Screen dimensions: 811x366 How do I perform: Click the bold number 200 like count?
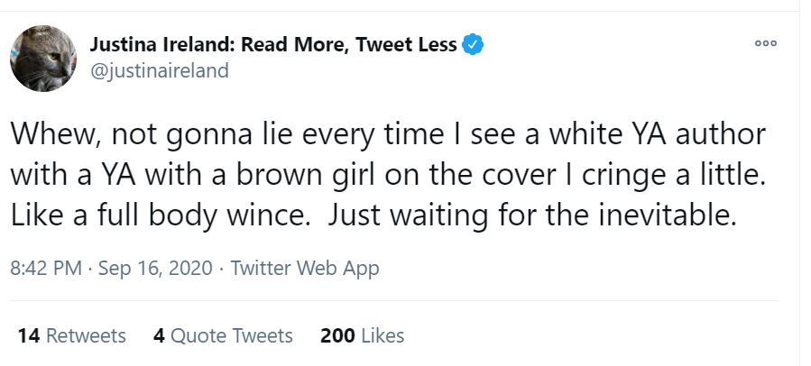click(337, 335)
